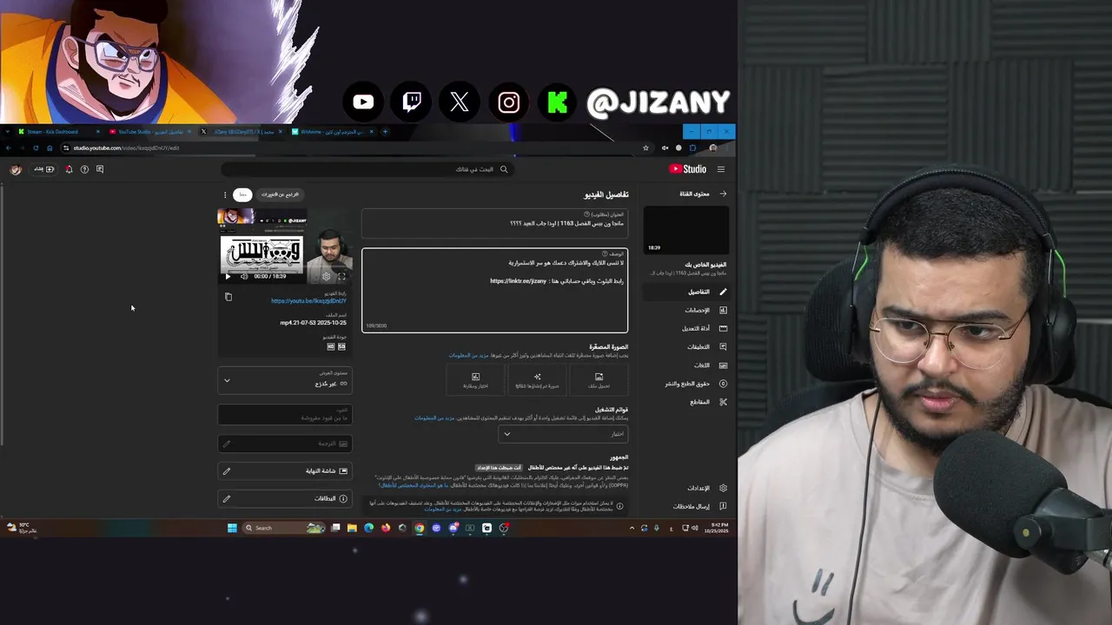Open the YouTube Studio hamburger menu
This screenshot has height=625, width=1112.
[720, 169]
